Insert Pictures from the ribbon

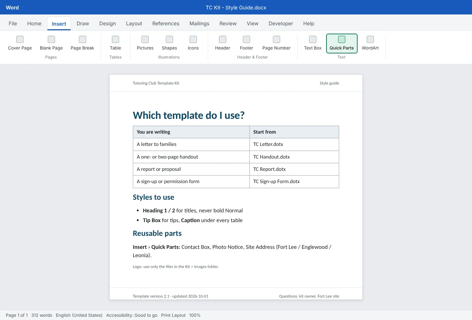pyautogui.click(x=145, y=43)
